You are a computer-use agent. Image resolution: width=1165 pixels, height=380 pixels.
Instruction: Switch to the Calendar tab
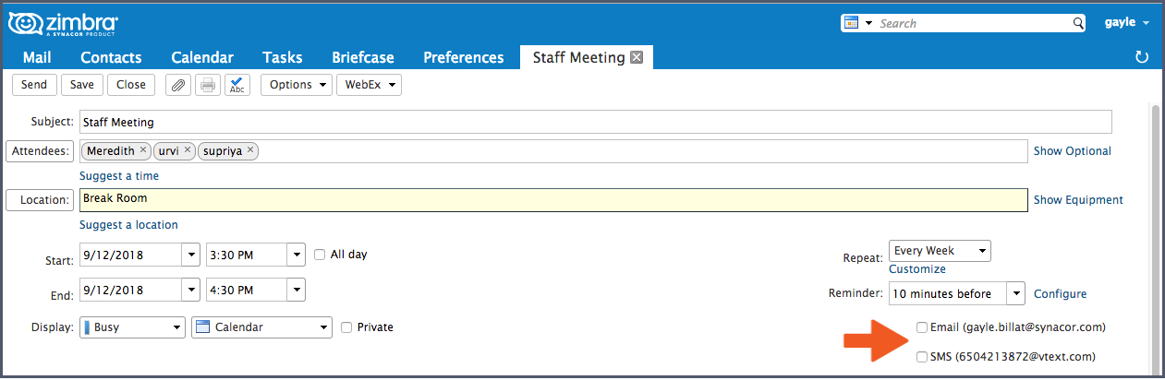pyautogui.click(x=202, y=57)
